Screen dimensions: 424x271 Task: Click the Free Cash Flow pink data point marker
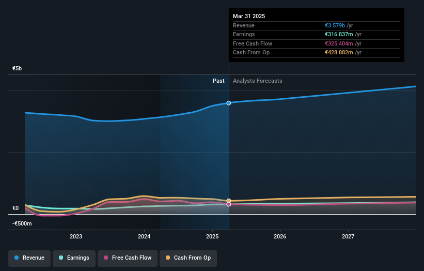pyautogui.click(x=229, y=204)
